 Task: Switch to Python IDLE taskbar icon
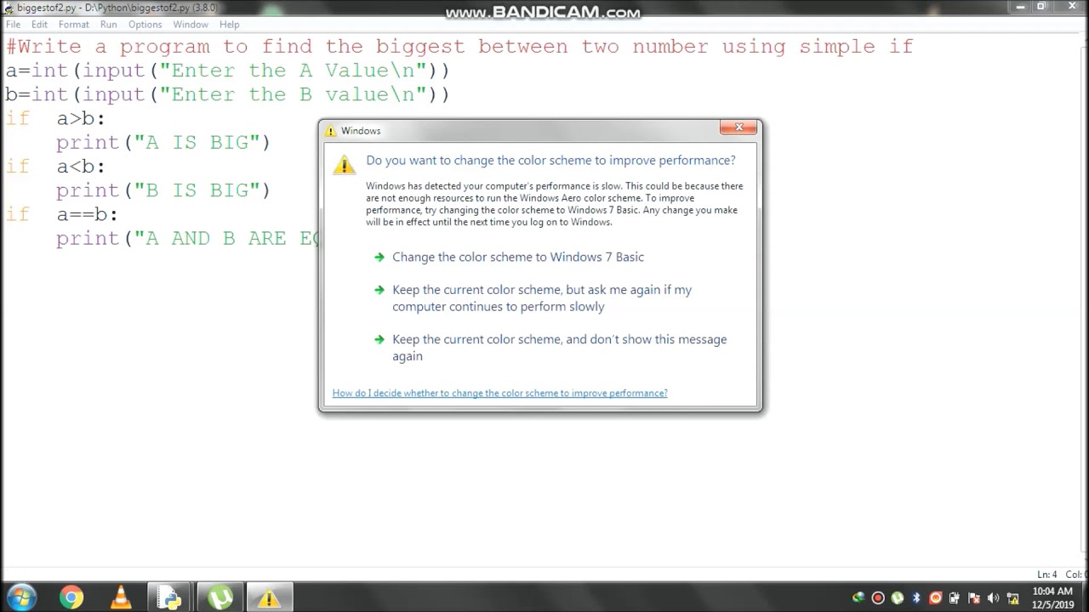point(170,598)
